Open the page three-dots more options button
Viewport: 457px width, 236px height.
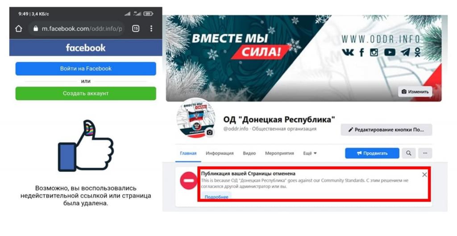click(425, 153)
